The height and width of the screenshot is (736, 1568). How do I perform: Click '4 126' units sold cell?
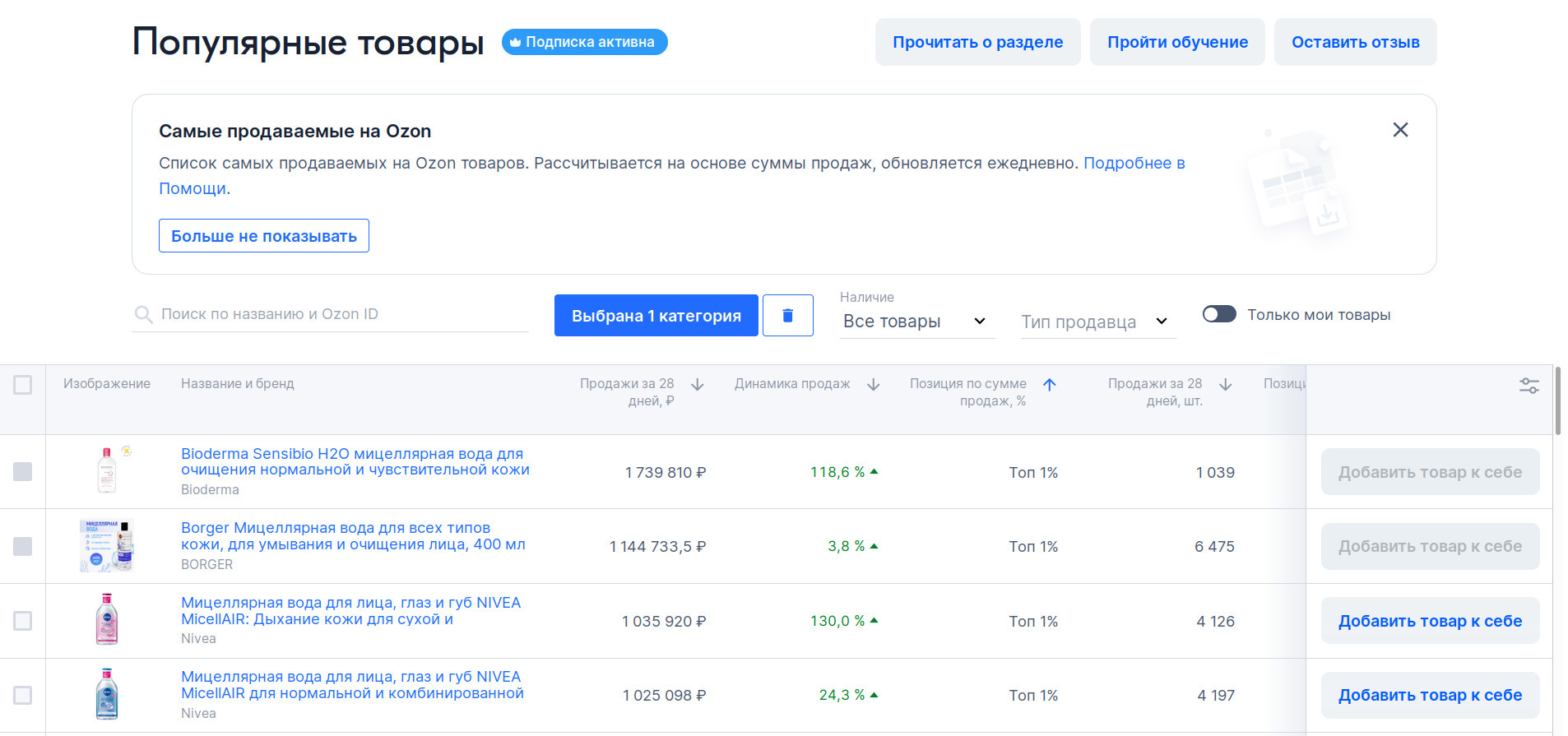(x=1215, y=621)
